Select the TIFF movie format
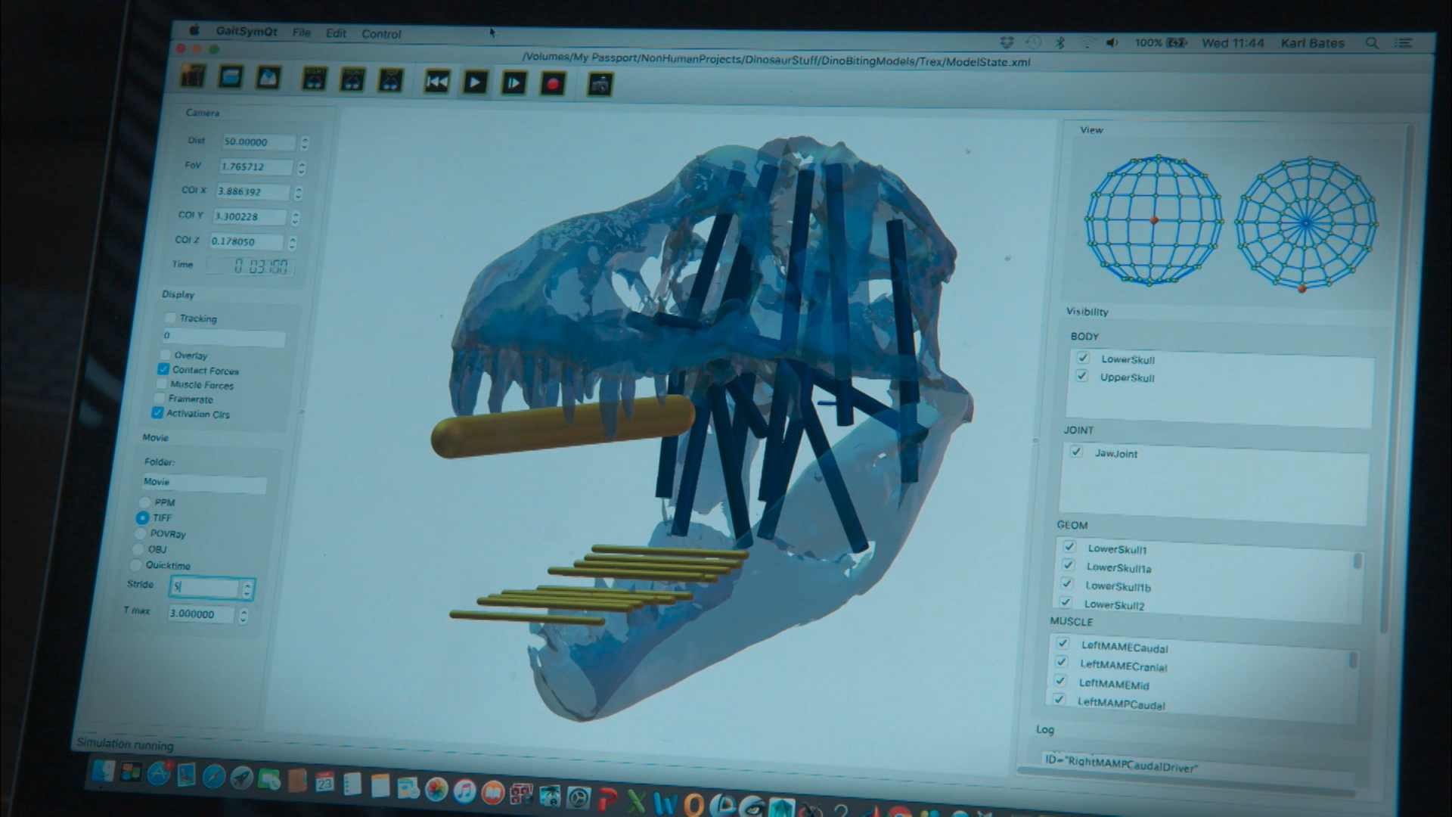This screenshot has width=1452, height=817. pyautogui.click(x=142, y=517)
